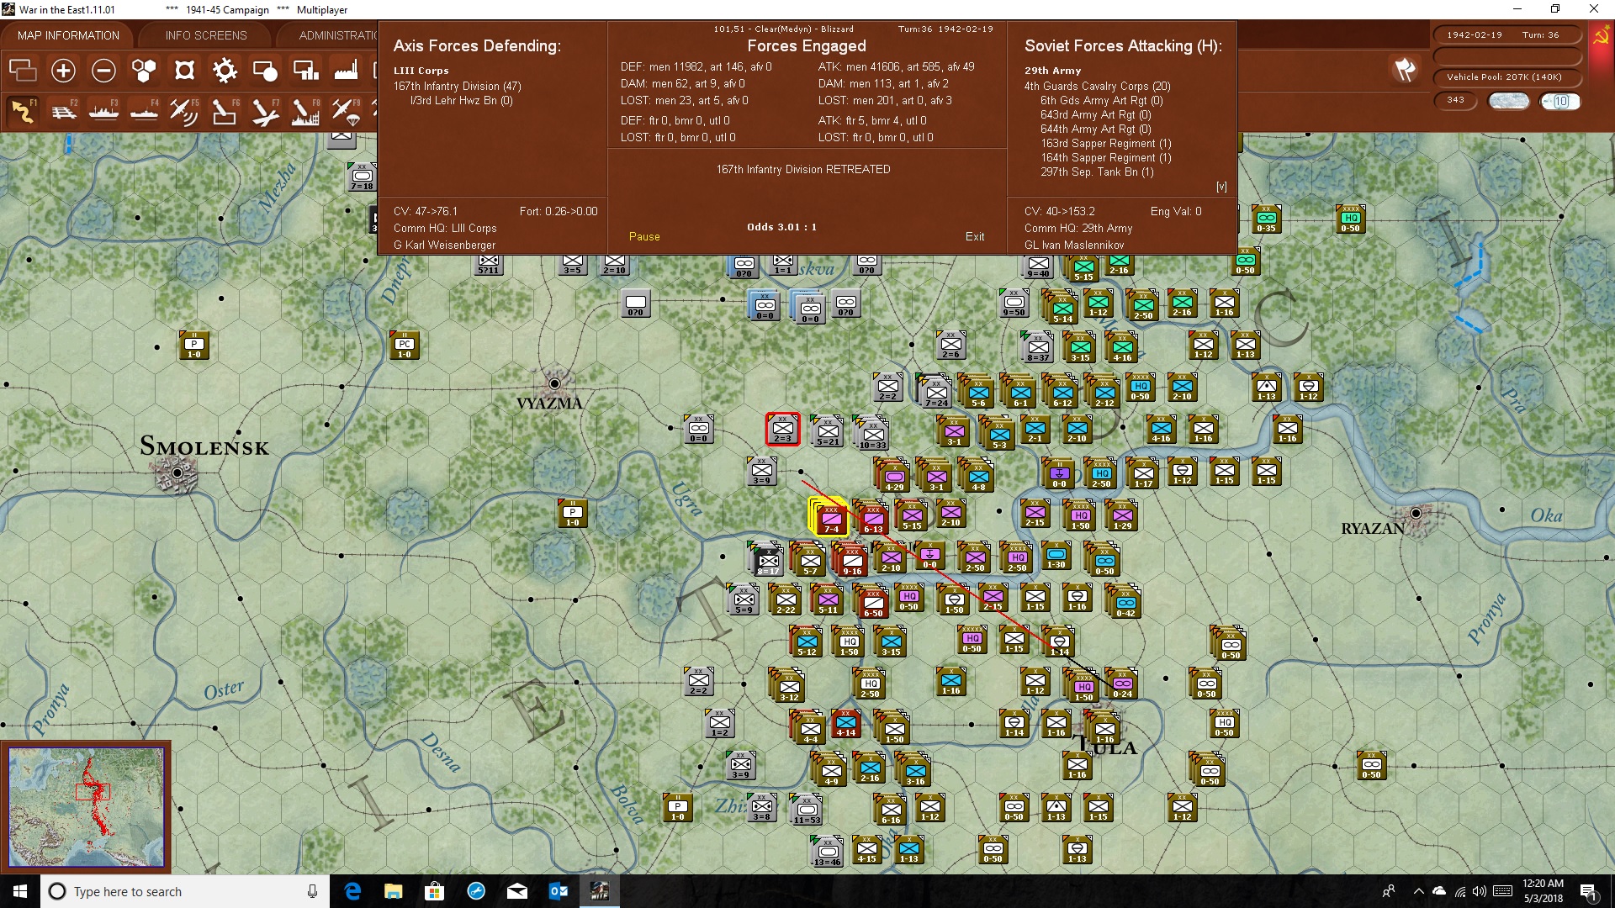Click the taskbar search box
This screenshot has width=1615, height=908.
[185, 891]
